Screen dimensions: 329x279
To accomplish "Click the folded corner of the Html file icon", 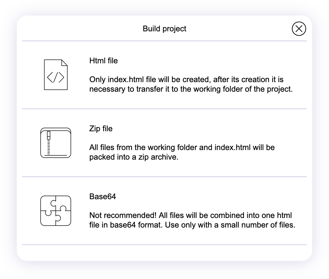I will click(x=64, y=63).
